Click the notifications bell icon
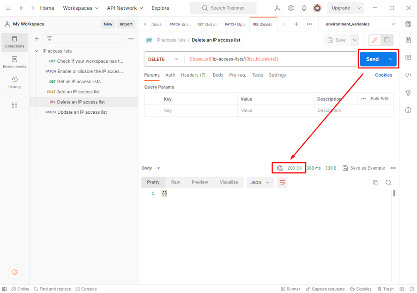 304,8
